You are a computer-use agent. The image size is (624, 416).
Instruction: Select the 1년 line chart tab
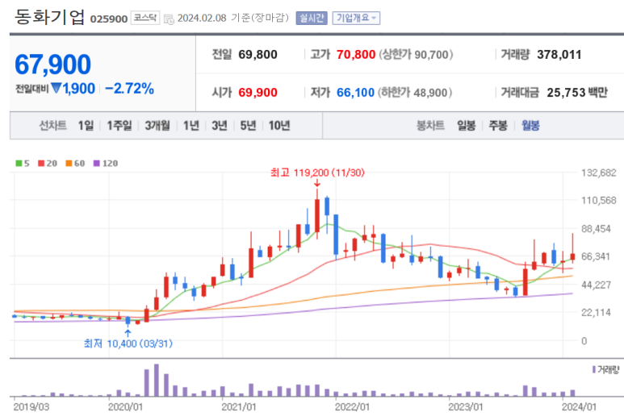[x=191, y=126]
